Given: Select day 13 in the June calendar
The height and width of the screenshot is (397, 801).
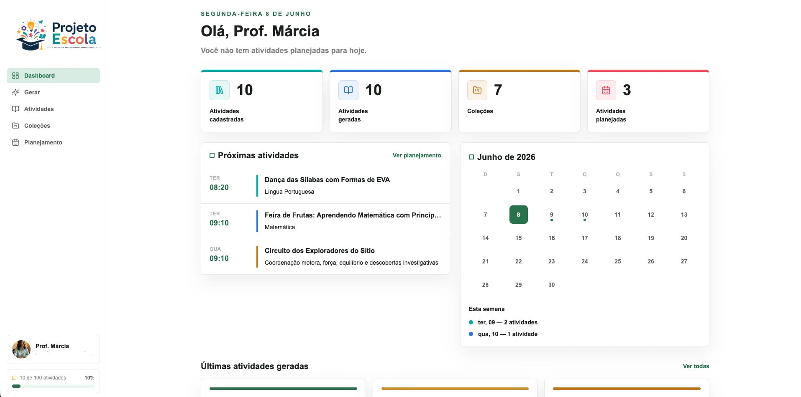Looking at the screenshot, I should point(684,215).
